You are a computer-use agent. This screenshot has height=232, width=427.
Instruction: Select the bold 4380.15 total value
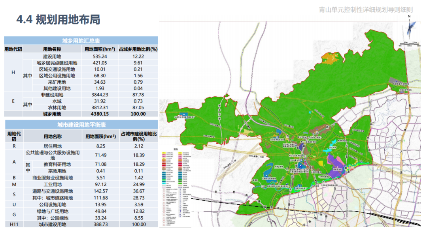100,114
